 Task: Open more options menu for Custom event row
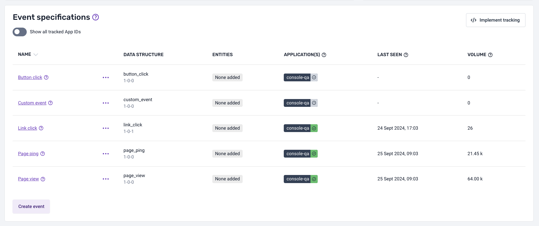[x=106, y=103]
